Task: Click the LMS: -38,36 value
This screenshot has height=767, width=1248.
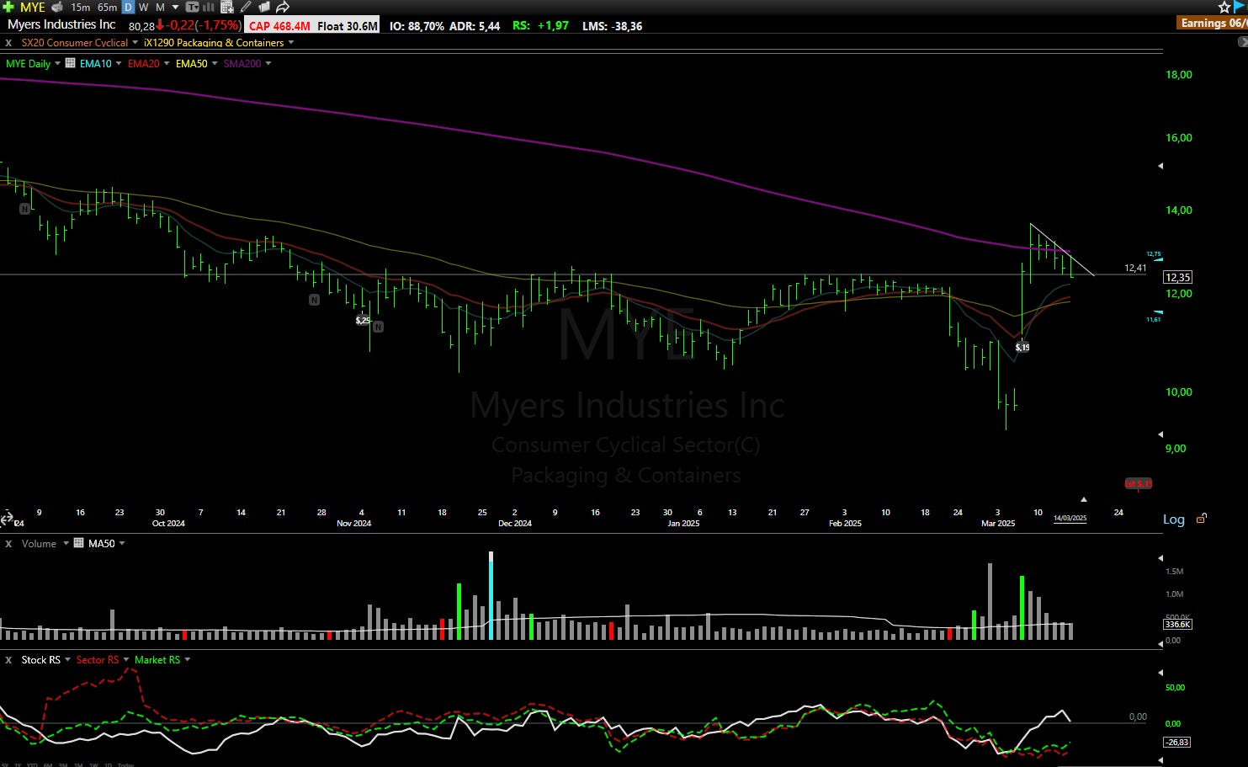Action: (x=612, y=26)
